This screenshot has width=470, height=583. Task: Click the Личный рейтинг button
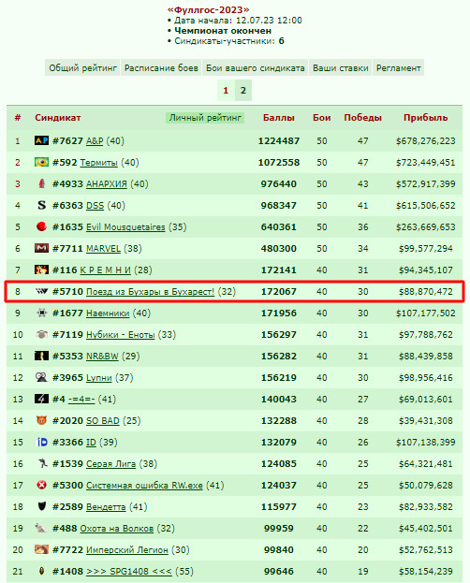pyautogui.click(x=205, y=118)
